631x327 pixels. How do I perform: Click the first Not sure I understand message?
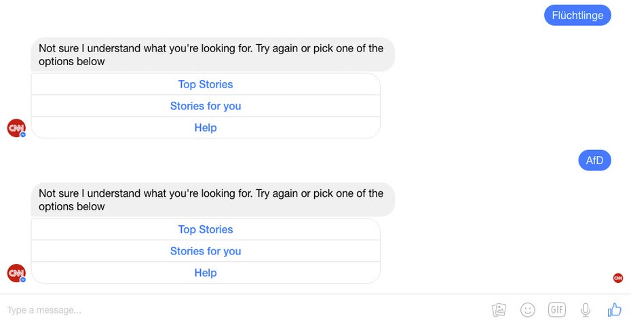pyautogui.click(x=213, y=55)
